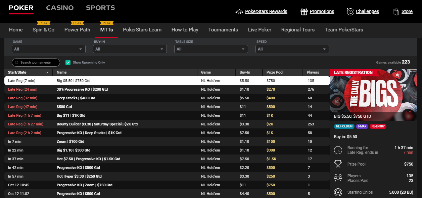
Task: Click the Oct 12 11:02 start cell
Action: [x=19, y=194]
